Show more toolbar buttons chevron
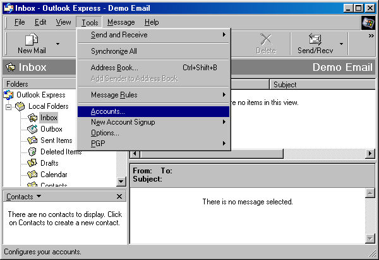Screen dimensions: 379x260 pos(371,36)
